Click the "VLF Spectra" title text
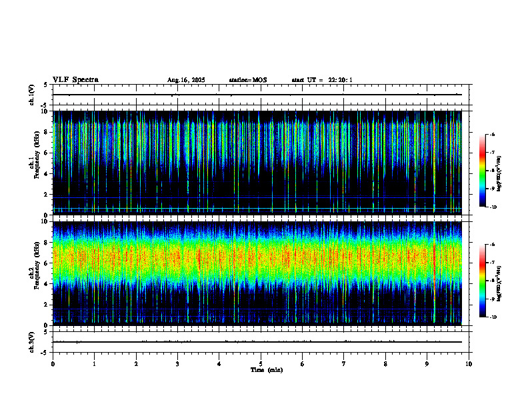Viewport: 528px width, 408px height. (75, 80)
